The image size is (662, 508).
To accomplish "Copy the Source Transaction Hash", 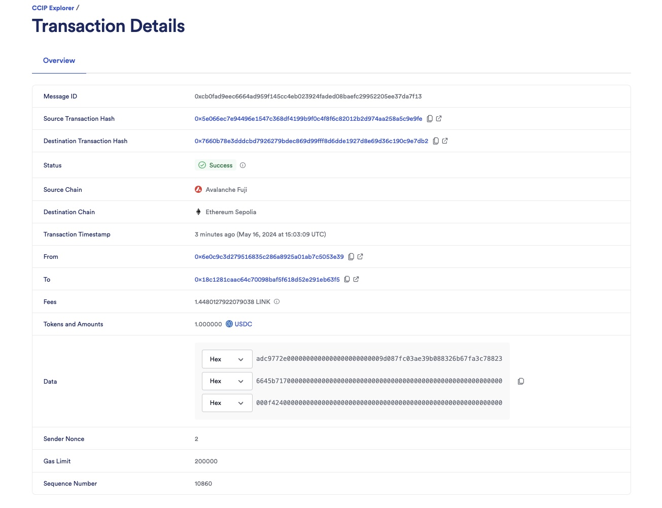I will tap(430, 118).
